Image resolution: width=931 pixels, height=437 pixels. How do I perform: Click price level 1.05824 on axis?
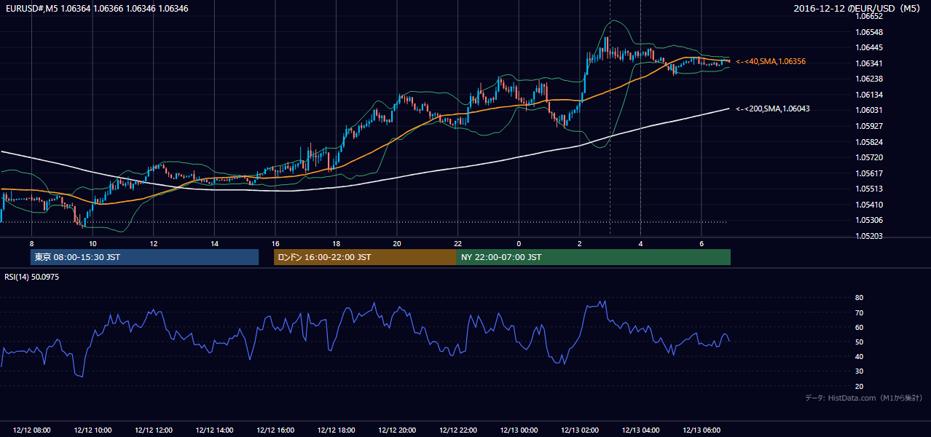point(869,142)
